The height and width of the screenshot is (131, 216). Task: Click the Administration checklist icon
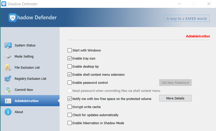coord(8,101)
